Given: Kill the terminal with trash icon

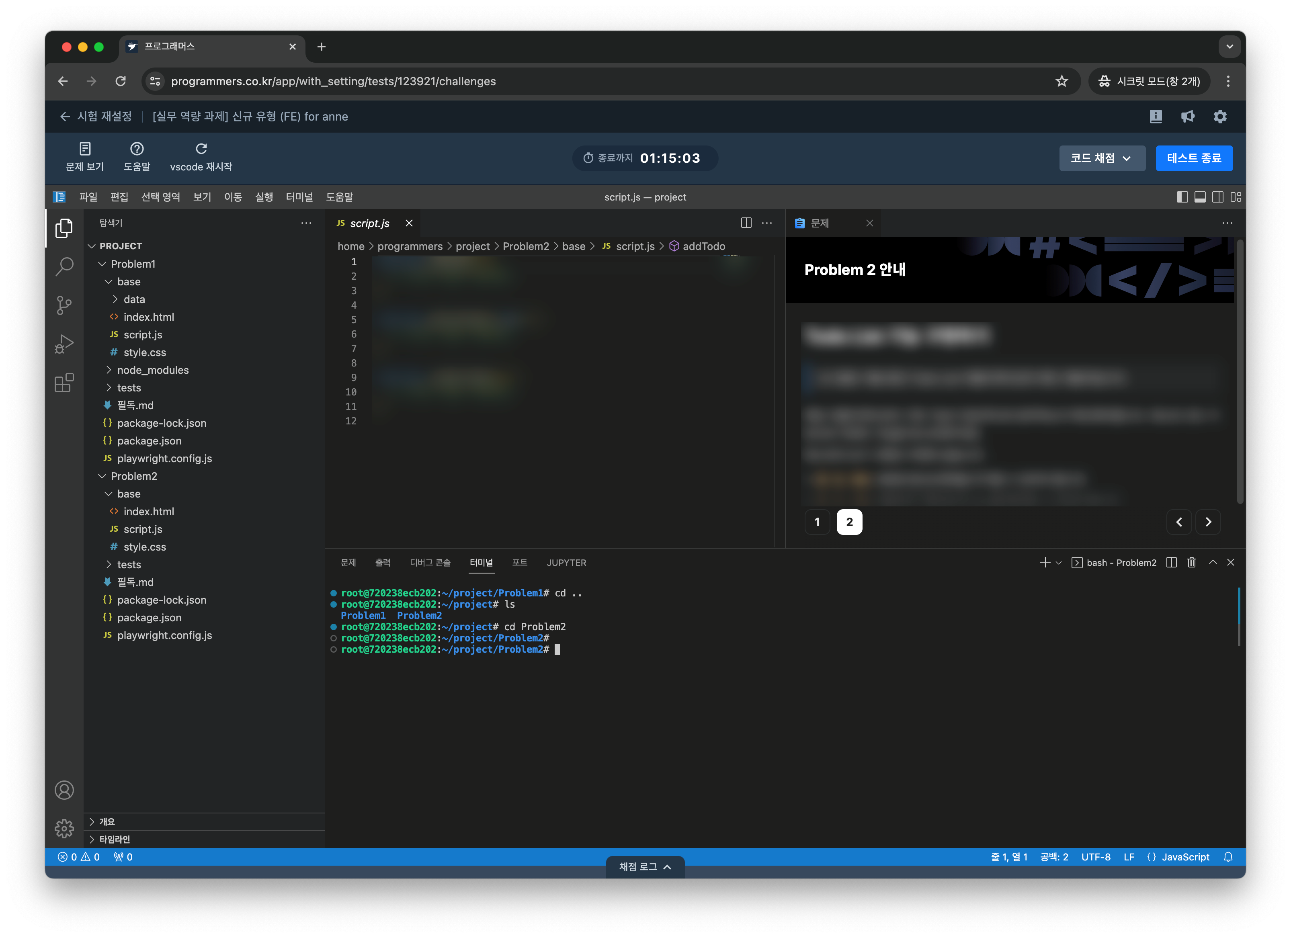Looking at the screenshot, I should point(1191,562).
